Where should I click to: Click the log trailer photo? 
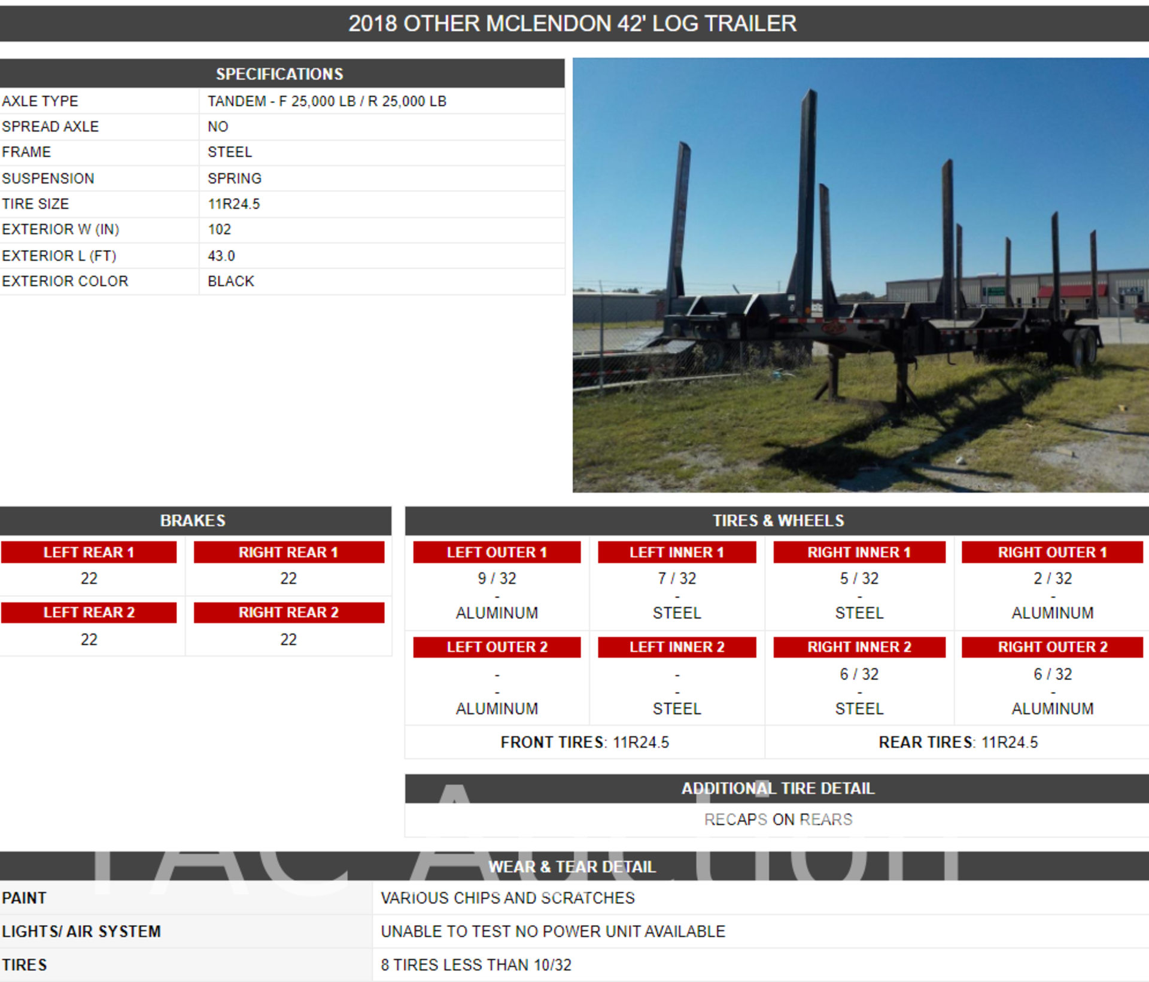click(x=861, y=275)
